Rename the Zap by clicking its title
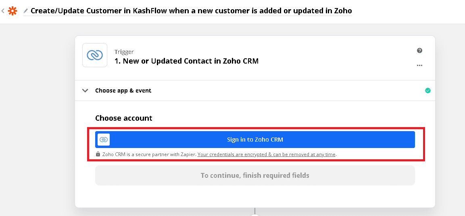 pyautogui.click(x=191, y=11)
